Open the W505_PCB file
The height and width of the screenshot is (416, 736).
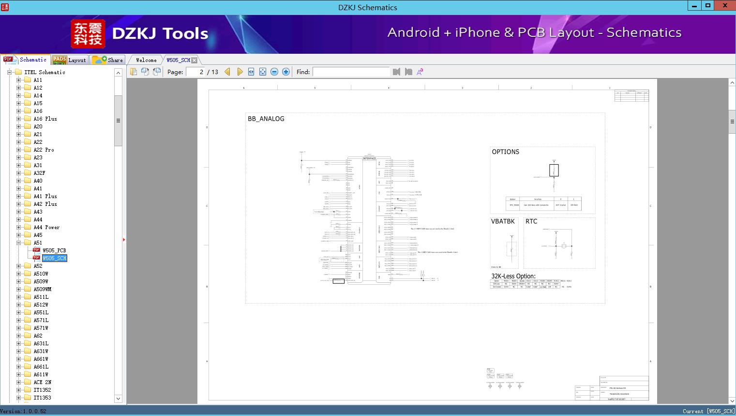(x=54, y=250)
